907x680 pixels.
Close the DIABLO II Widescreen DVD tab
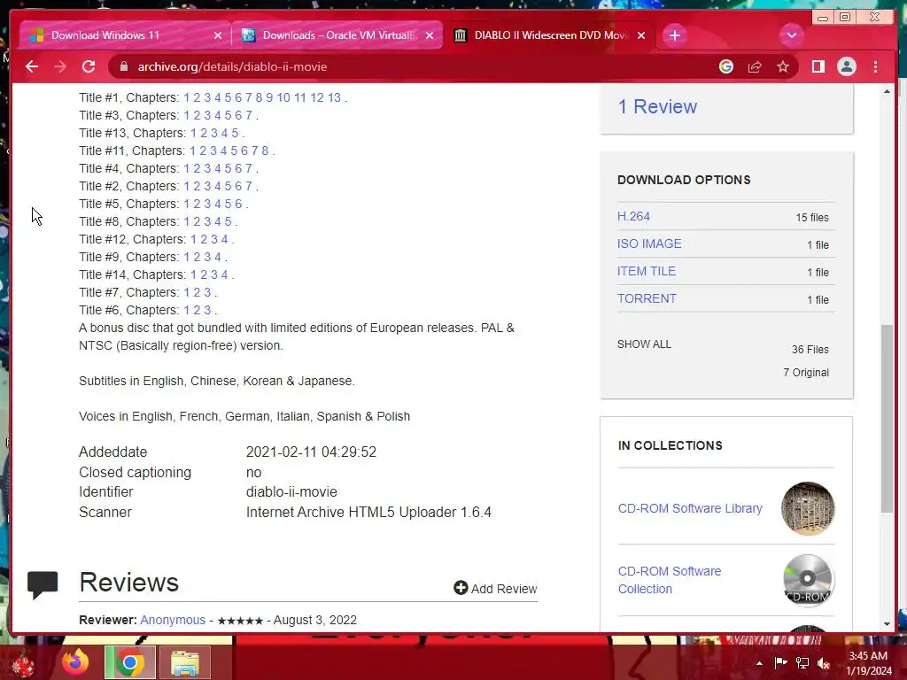641,35
